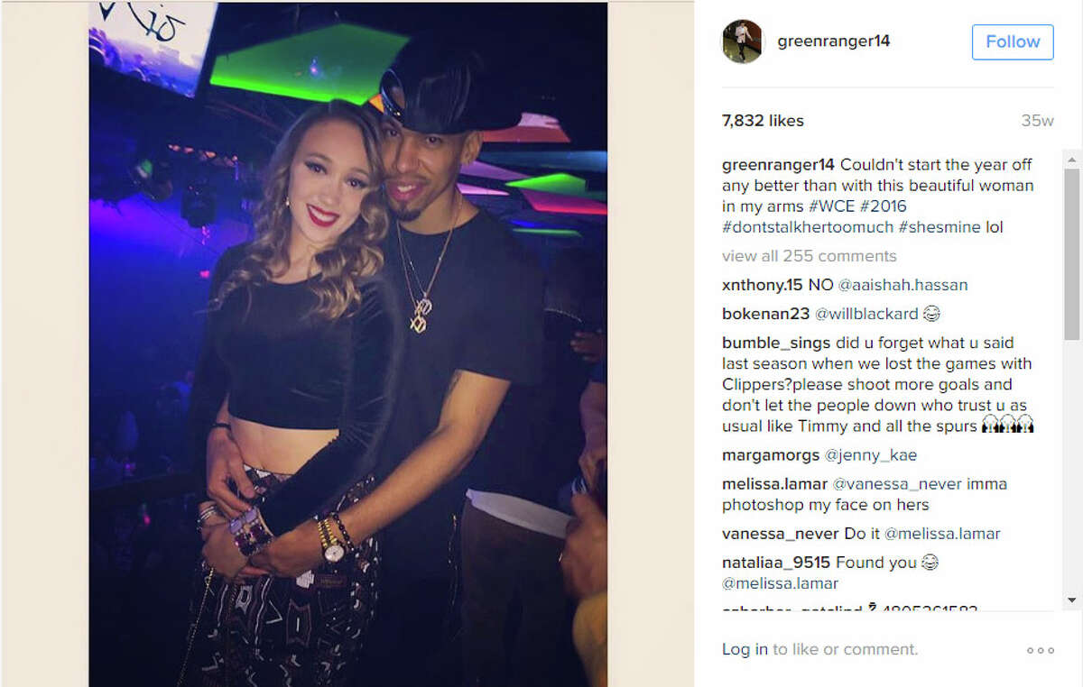Follow the greenranger14 account
This screenshot has height=687, width=1083.
pyautogui.click(x=1013, y=41)
